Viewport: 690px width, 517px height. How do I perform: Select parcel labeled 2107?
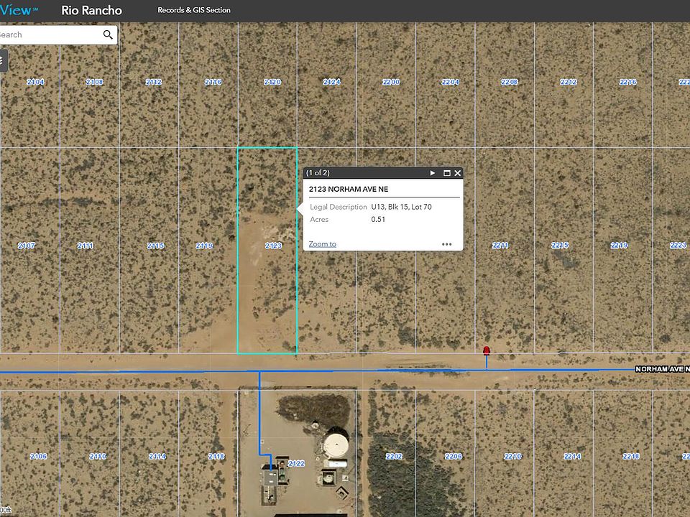coord(27,246)
